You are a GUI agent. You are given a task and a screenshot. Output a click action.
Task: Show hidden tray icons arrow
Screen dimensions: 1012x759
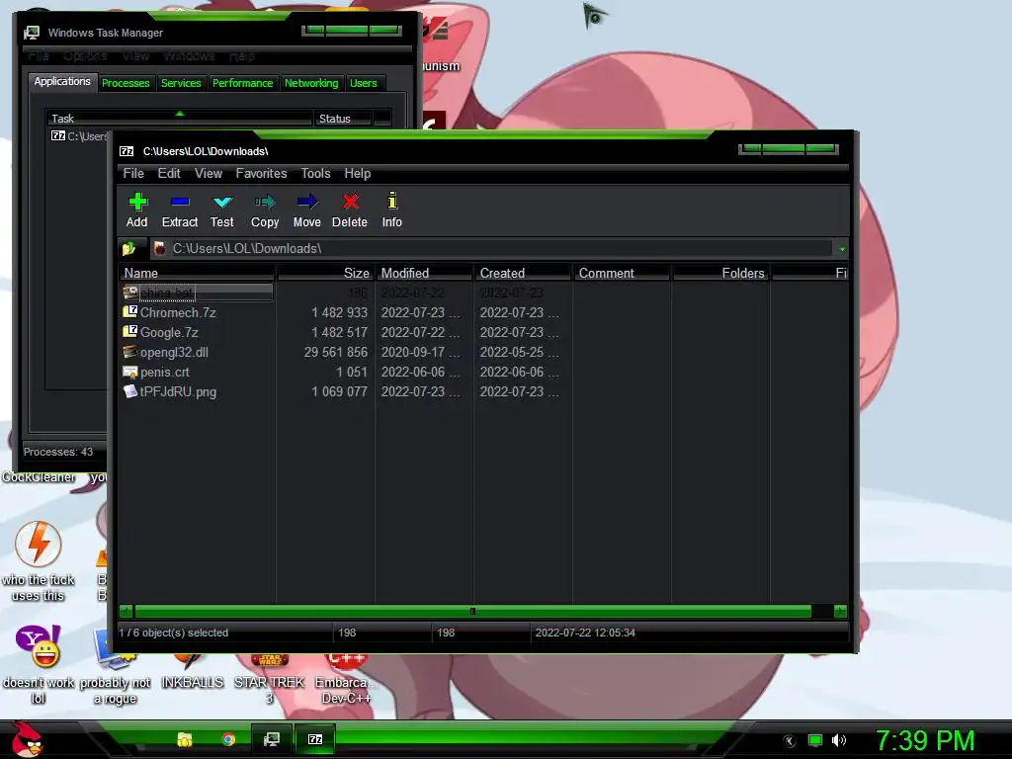point(790,741)
